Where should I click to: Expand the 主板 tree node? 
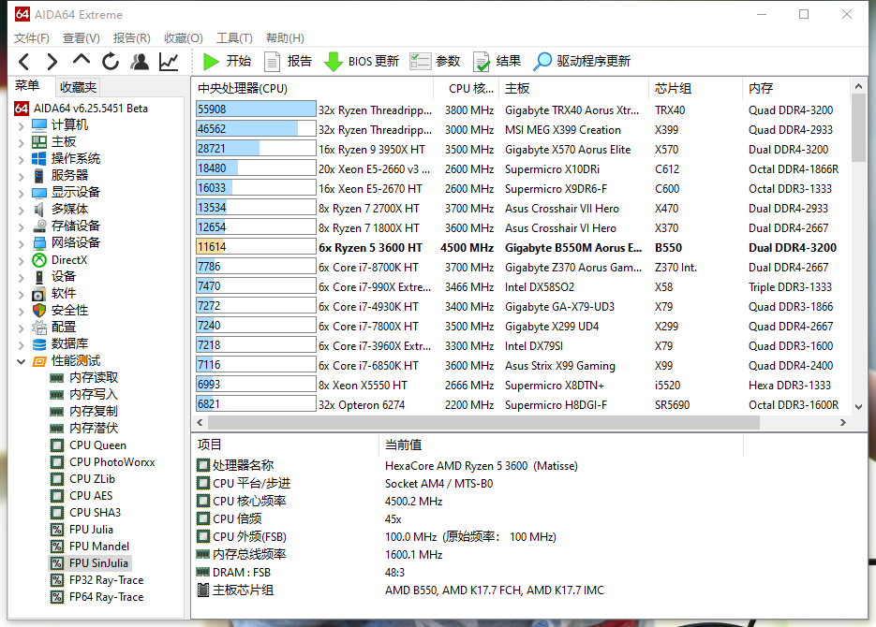pyautogui.click(x=21, y=143)
